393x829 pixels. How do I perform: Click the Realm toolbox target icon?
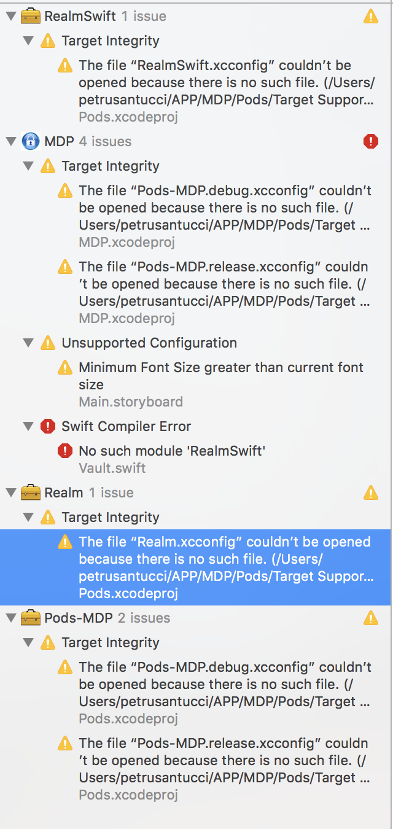(31, 493)
